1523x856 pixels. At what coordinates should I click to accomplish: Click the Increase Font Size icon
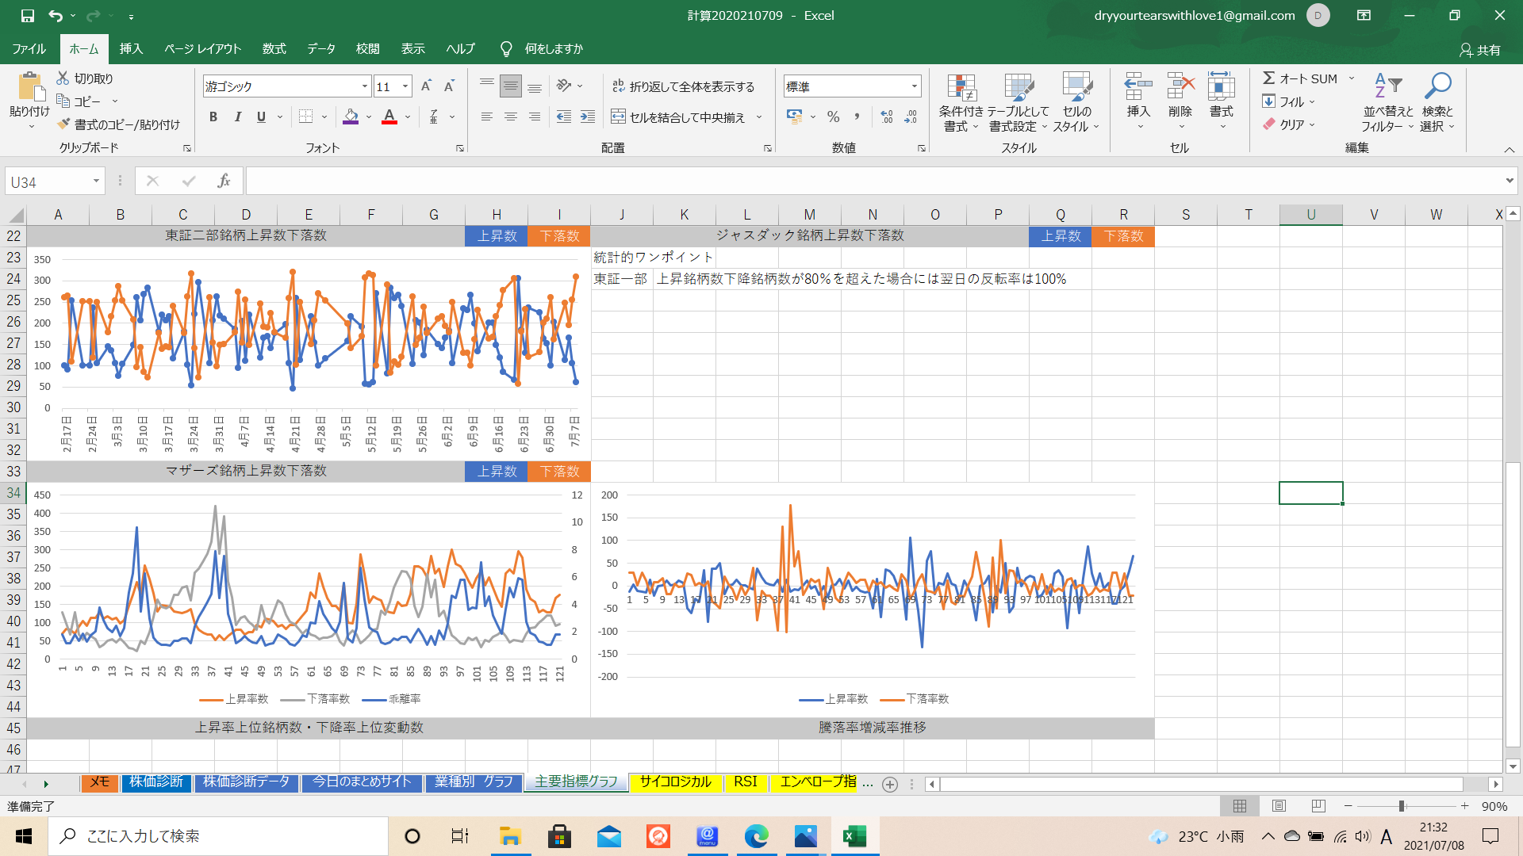pos(426,86)
